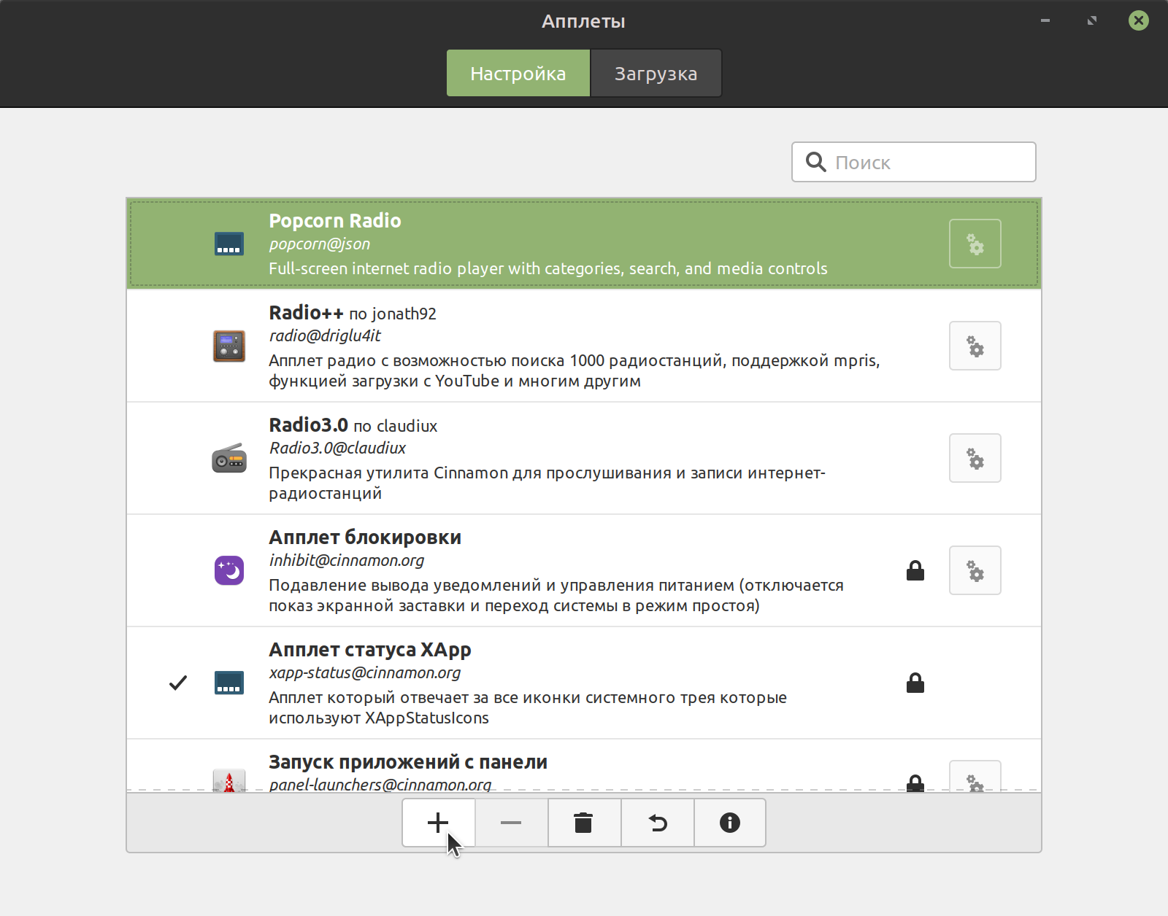This screenshot has width=1168, height=916.
Task: Open settings gear for Popcorn Radio applet
Action: tap(975, 244)
